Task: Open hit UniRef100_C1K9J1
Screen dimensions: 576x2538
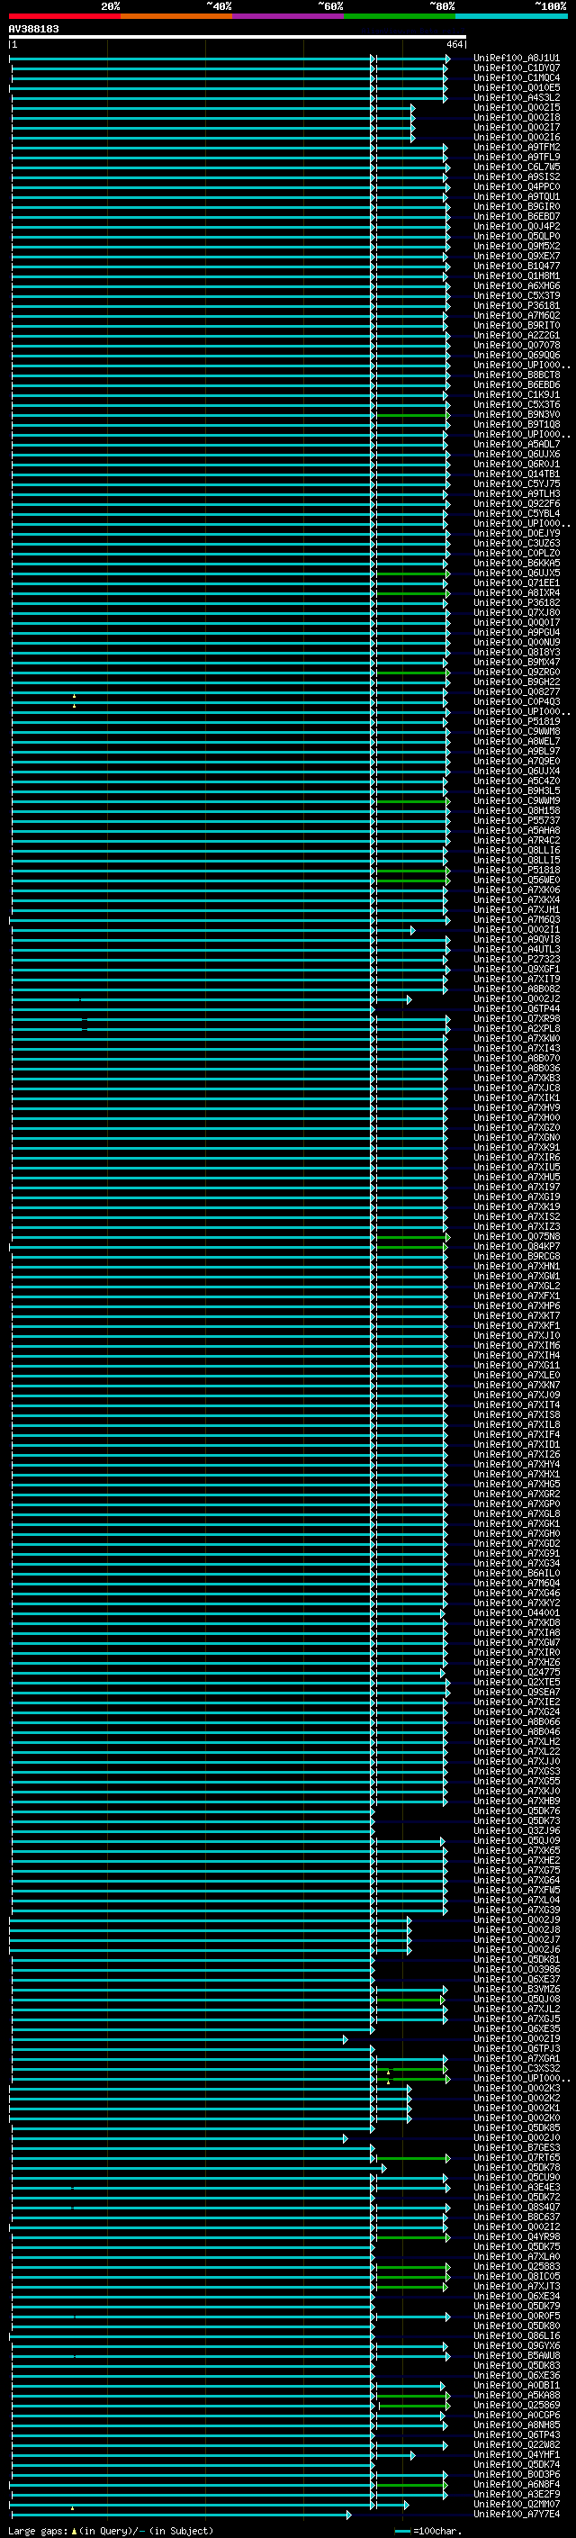Action: tap(517, 395)
